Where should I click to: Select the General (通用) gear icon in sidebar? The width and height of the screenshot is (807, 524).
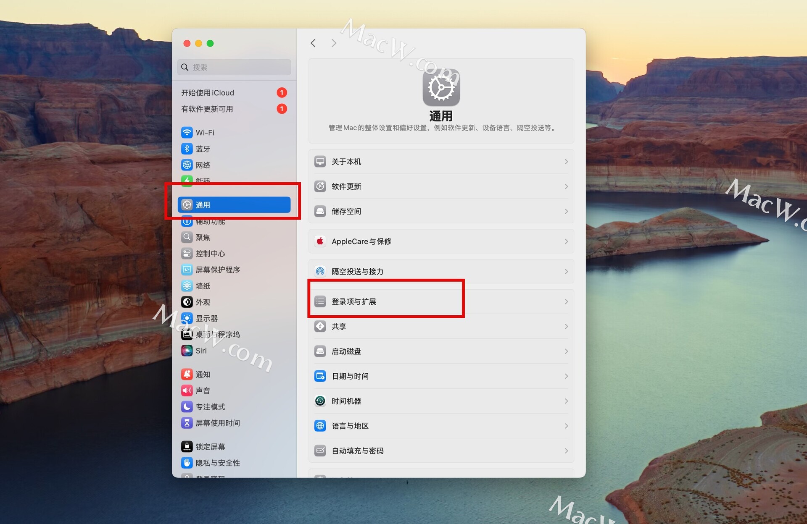pos(187,205)
